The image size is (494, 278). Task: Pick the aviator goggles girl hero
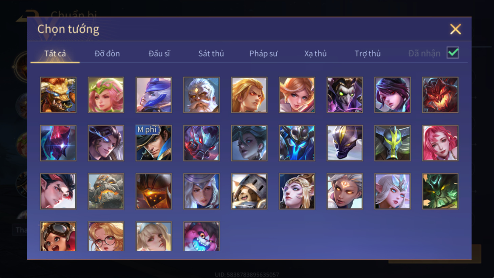[58, 236]
